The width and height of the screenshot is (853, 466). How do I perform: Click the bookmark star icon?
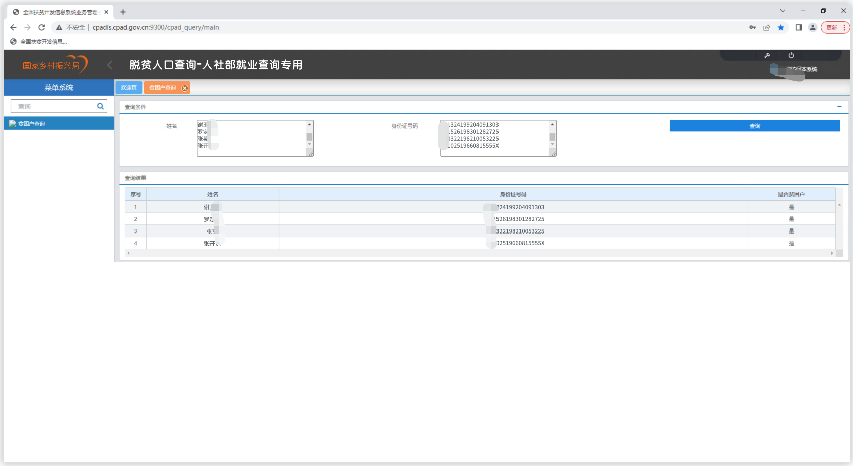(x=781, y=27)
